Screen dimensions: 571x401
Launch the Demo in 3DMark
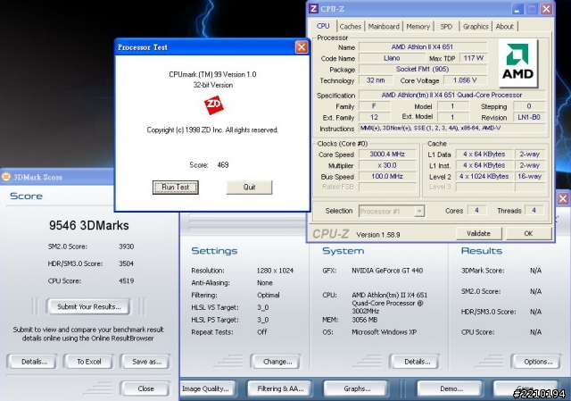tap(450, 388)
